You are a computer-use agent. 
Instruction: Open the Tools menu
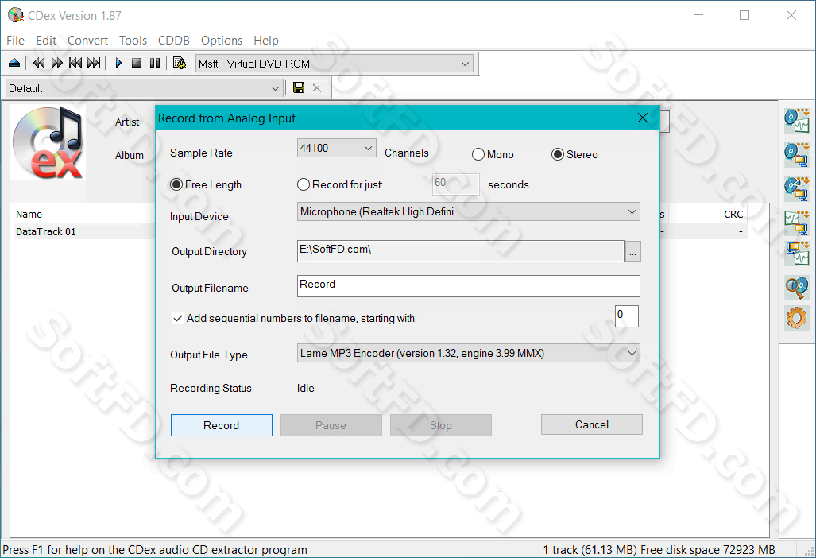pyautogui.click(x=133, y=40)
